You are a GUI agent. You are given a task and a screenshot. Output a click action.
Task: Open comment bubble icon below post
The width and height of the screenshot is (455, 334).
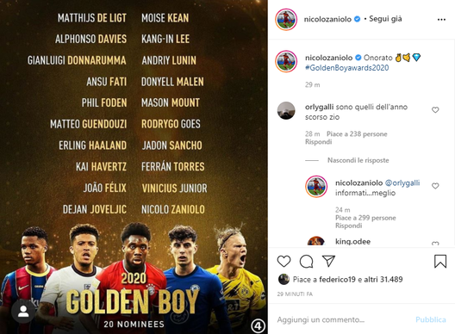click(306, 261)
